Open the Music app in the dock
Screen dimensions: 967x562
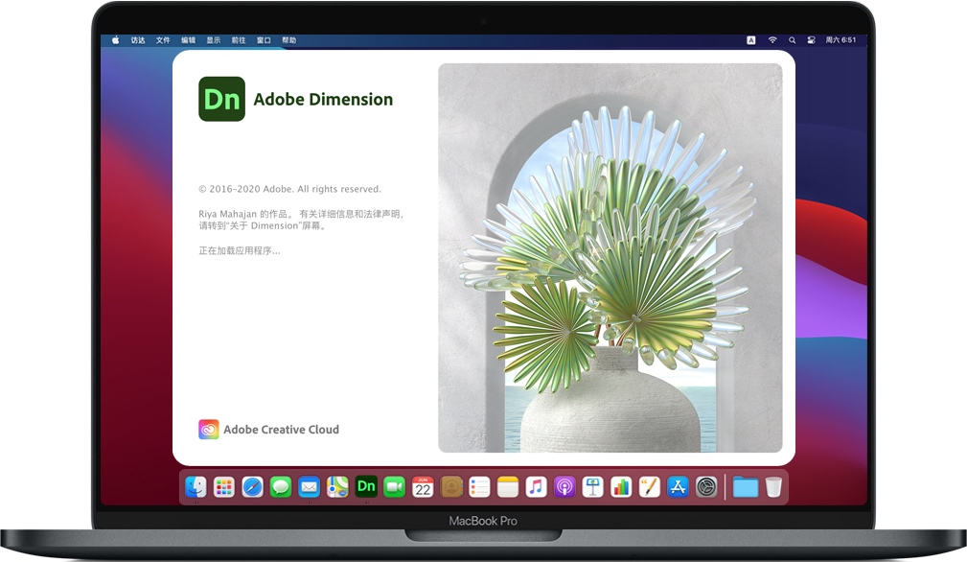(x=536, y=487)
